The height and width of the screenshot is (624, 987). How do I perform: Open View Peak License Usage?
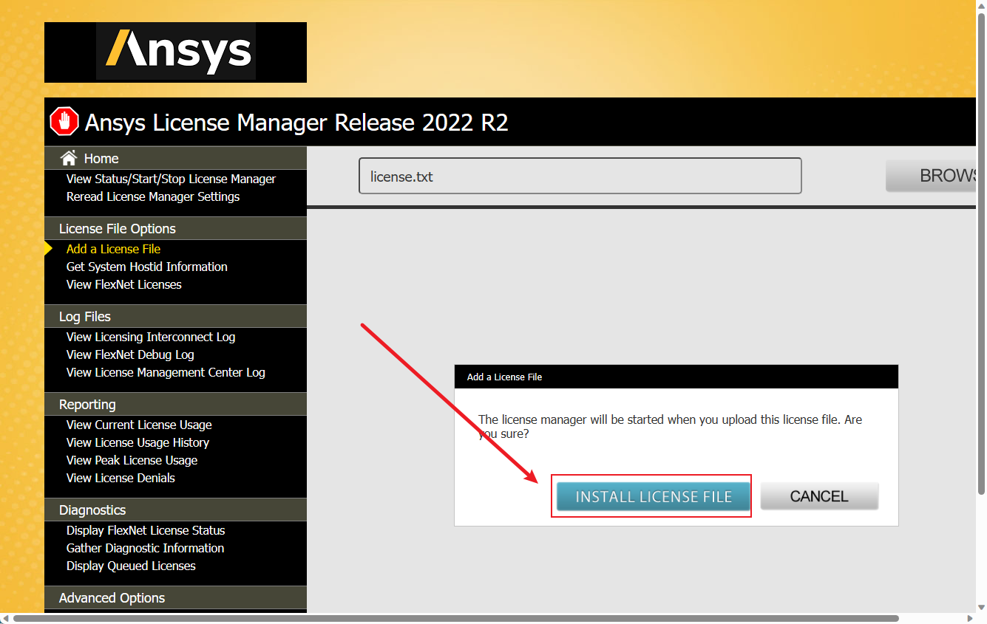132,460
